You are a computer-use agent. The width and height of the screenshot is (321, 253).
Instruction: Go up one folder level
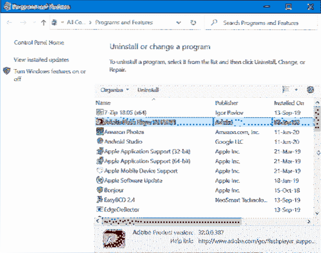pos(44,23)
